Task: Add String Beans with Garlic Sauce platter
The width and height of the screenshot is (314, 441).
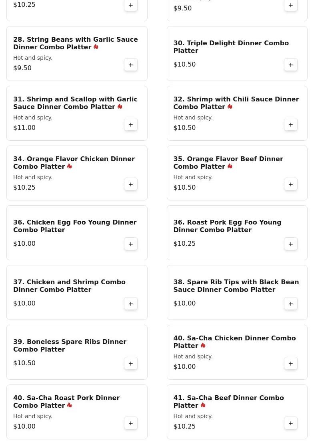Action: click(x=131, y=65)
